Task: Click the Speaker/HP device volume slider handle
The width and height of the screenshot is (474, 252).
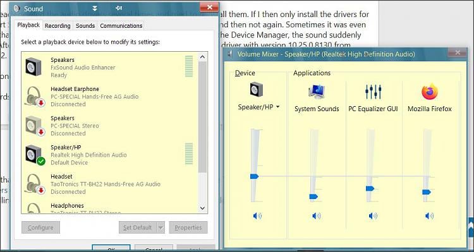Action: point(255,176)
